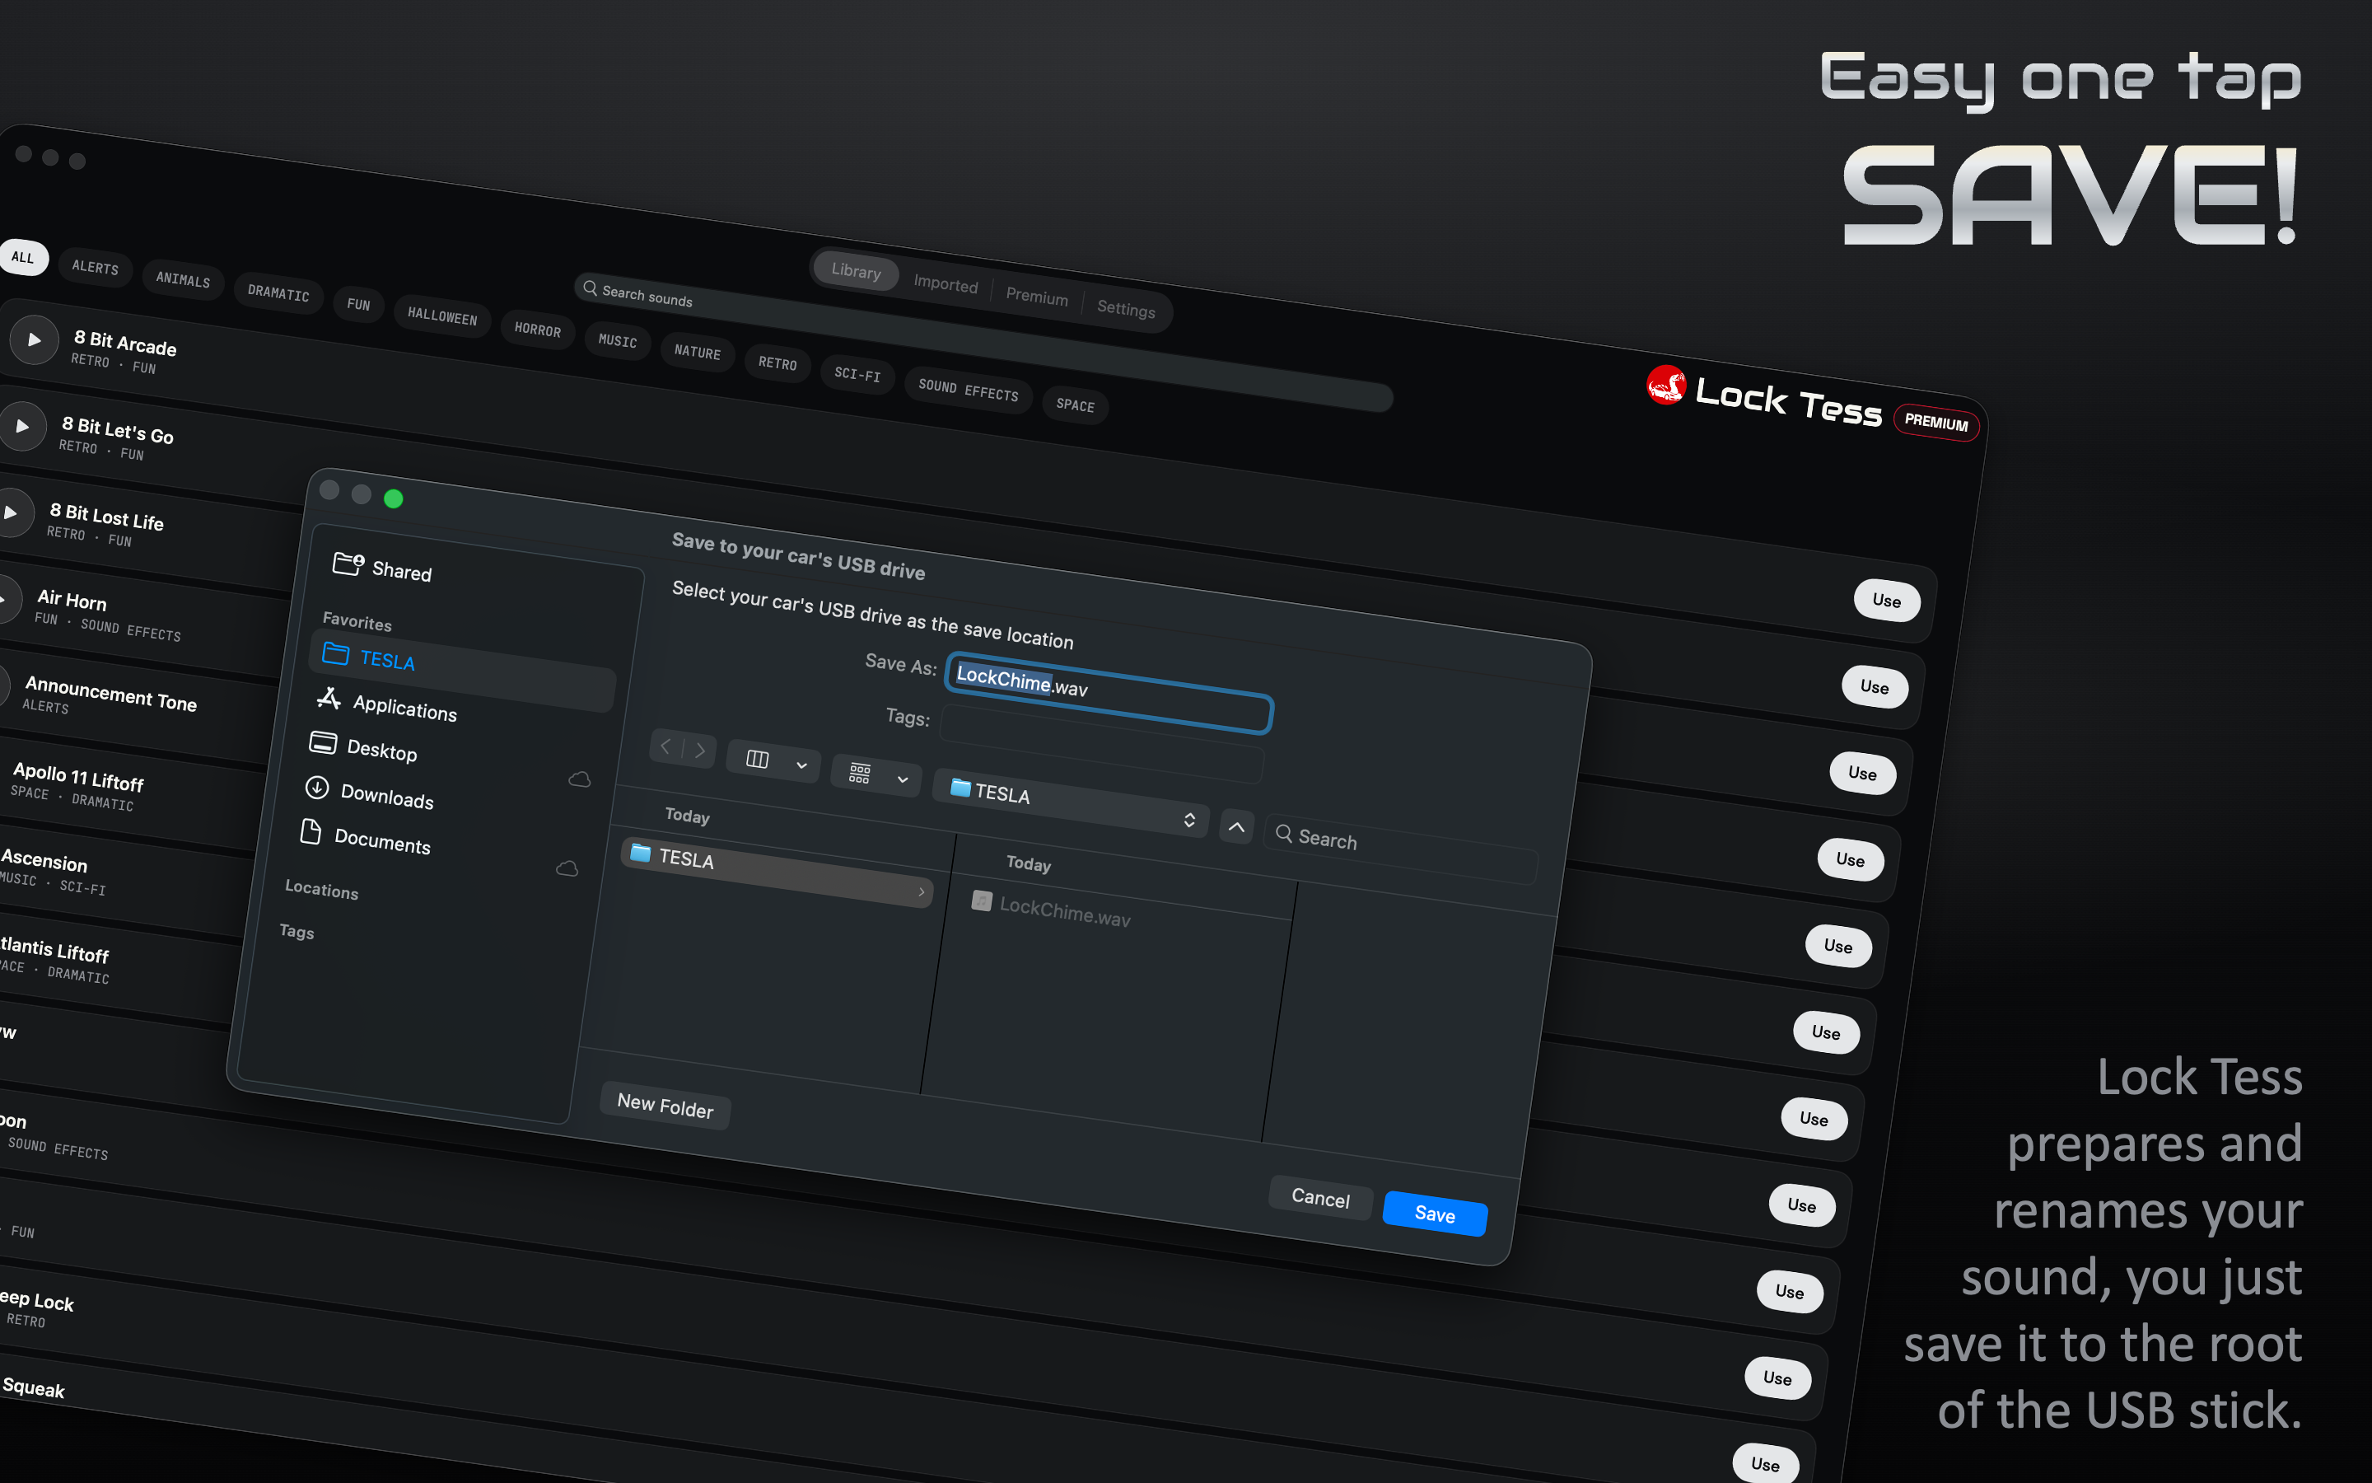
Task: Go forward with the right arrow button
Action: tap(700, 751)
